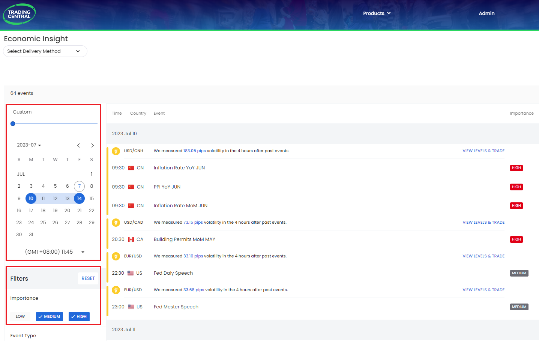Open the GMT+08:00 timezone dropdown
This screenshot has height=341, width=539.
point(54,252)
